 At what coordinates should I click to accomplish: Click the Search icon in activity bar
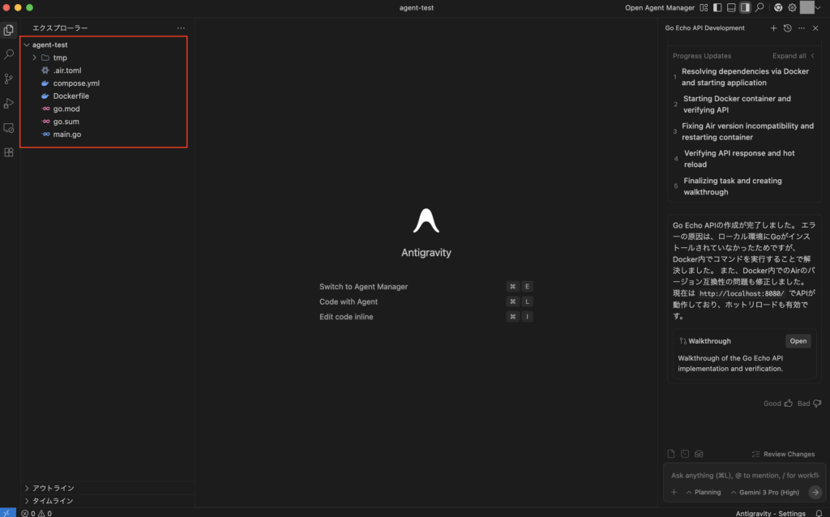tap(9, 54)
